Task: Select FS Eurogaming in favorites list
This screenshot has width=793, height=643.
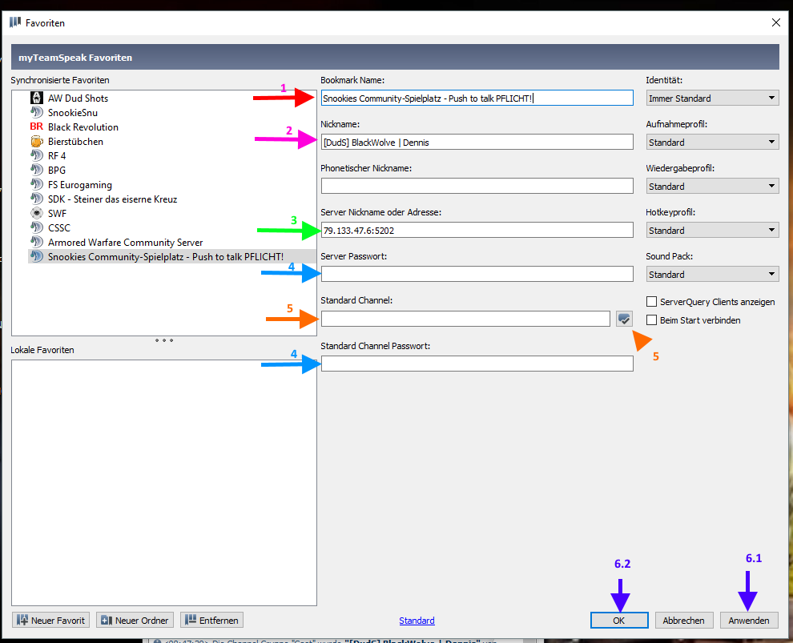Action: click(80, 184)
